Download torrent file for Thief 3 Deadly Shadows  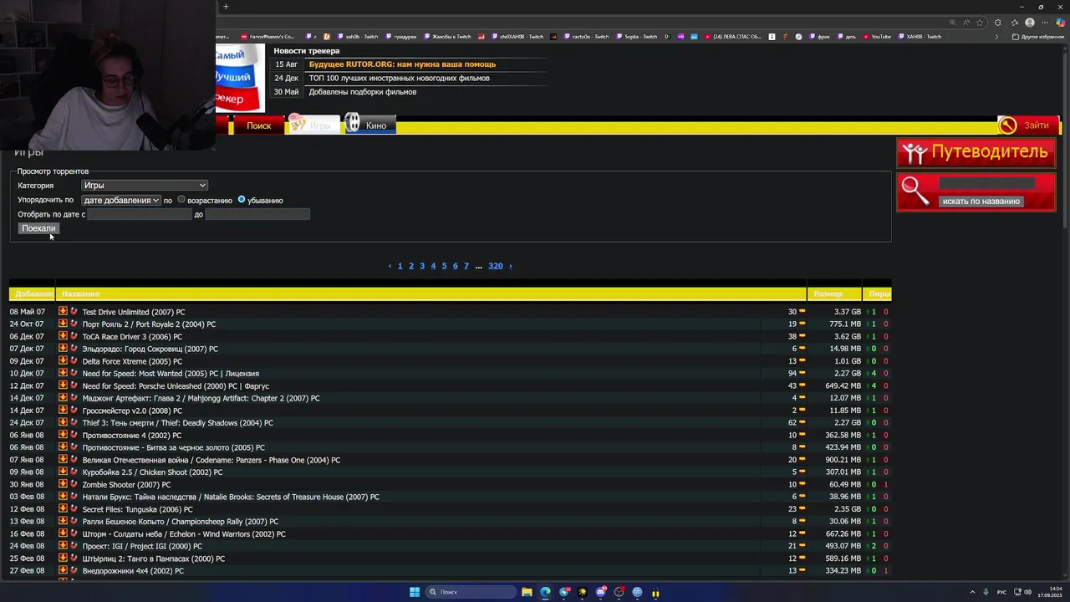[x=63, y=422]
